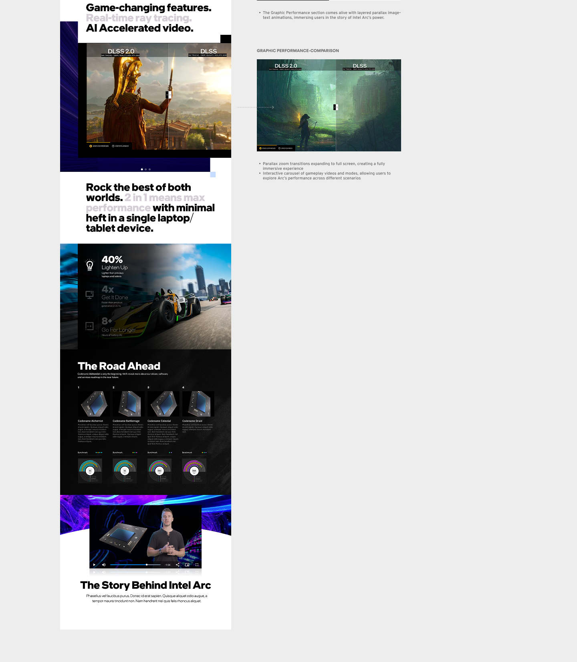
Task: Click the Game-changing features headline
Action: 149,8
